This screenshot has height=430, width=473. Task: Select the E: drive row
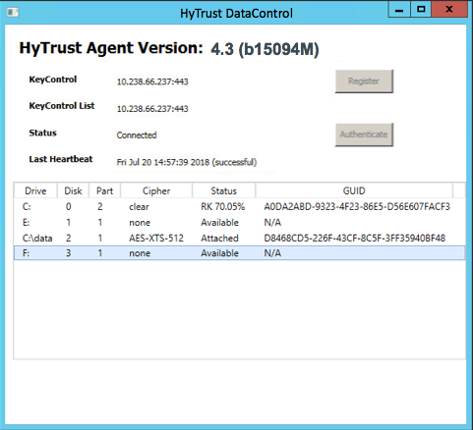coord(239,223)
